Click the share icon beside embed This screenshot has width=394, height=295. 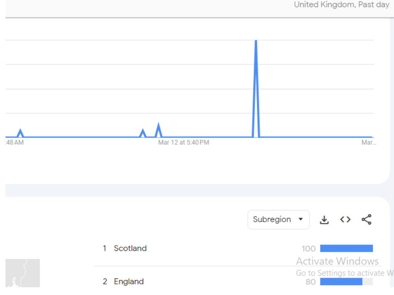tap(366, 220)
